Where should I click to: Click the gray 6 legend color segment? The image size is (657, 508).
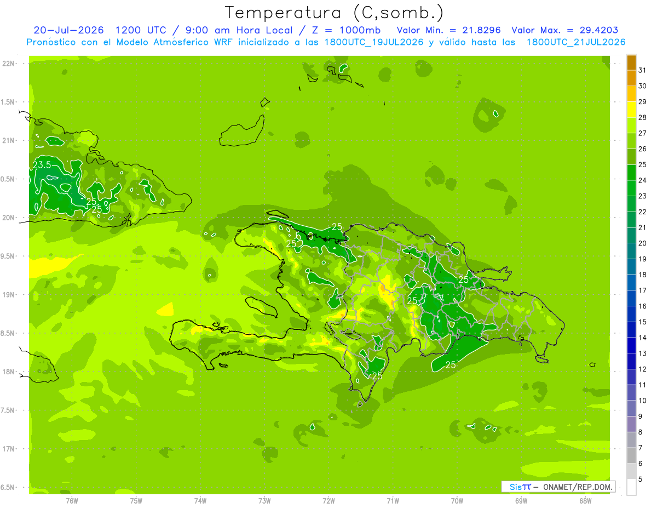[631, 455]
